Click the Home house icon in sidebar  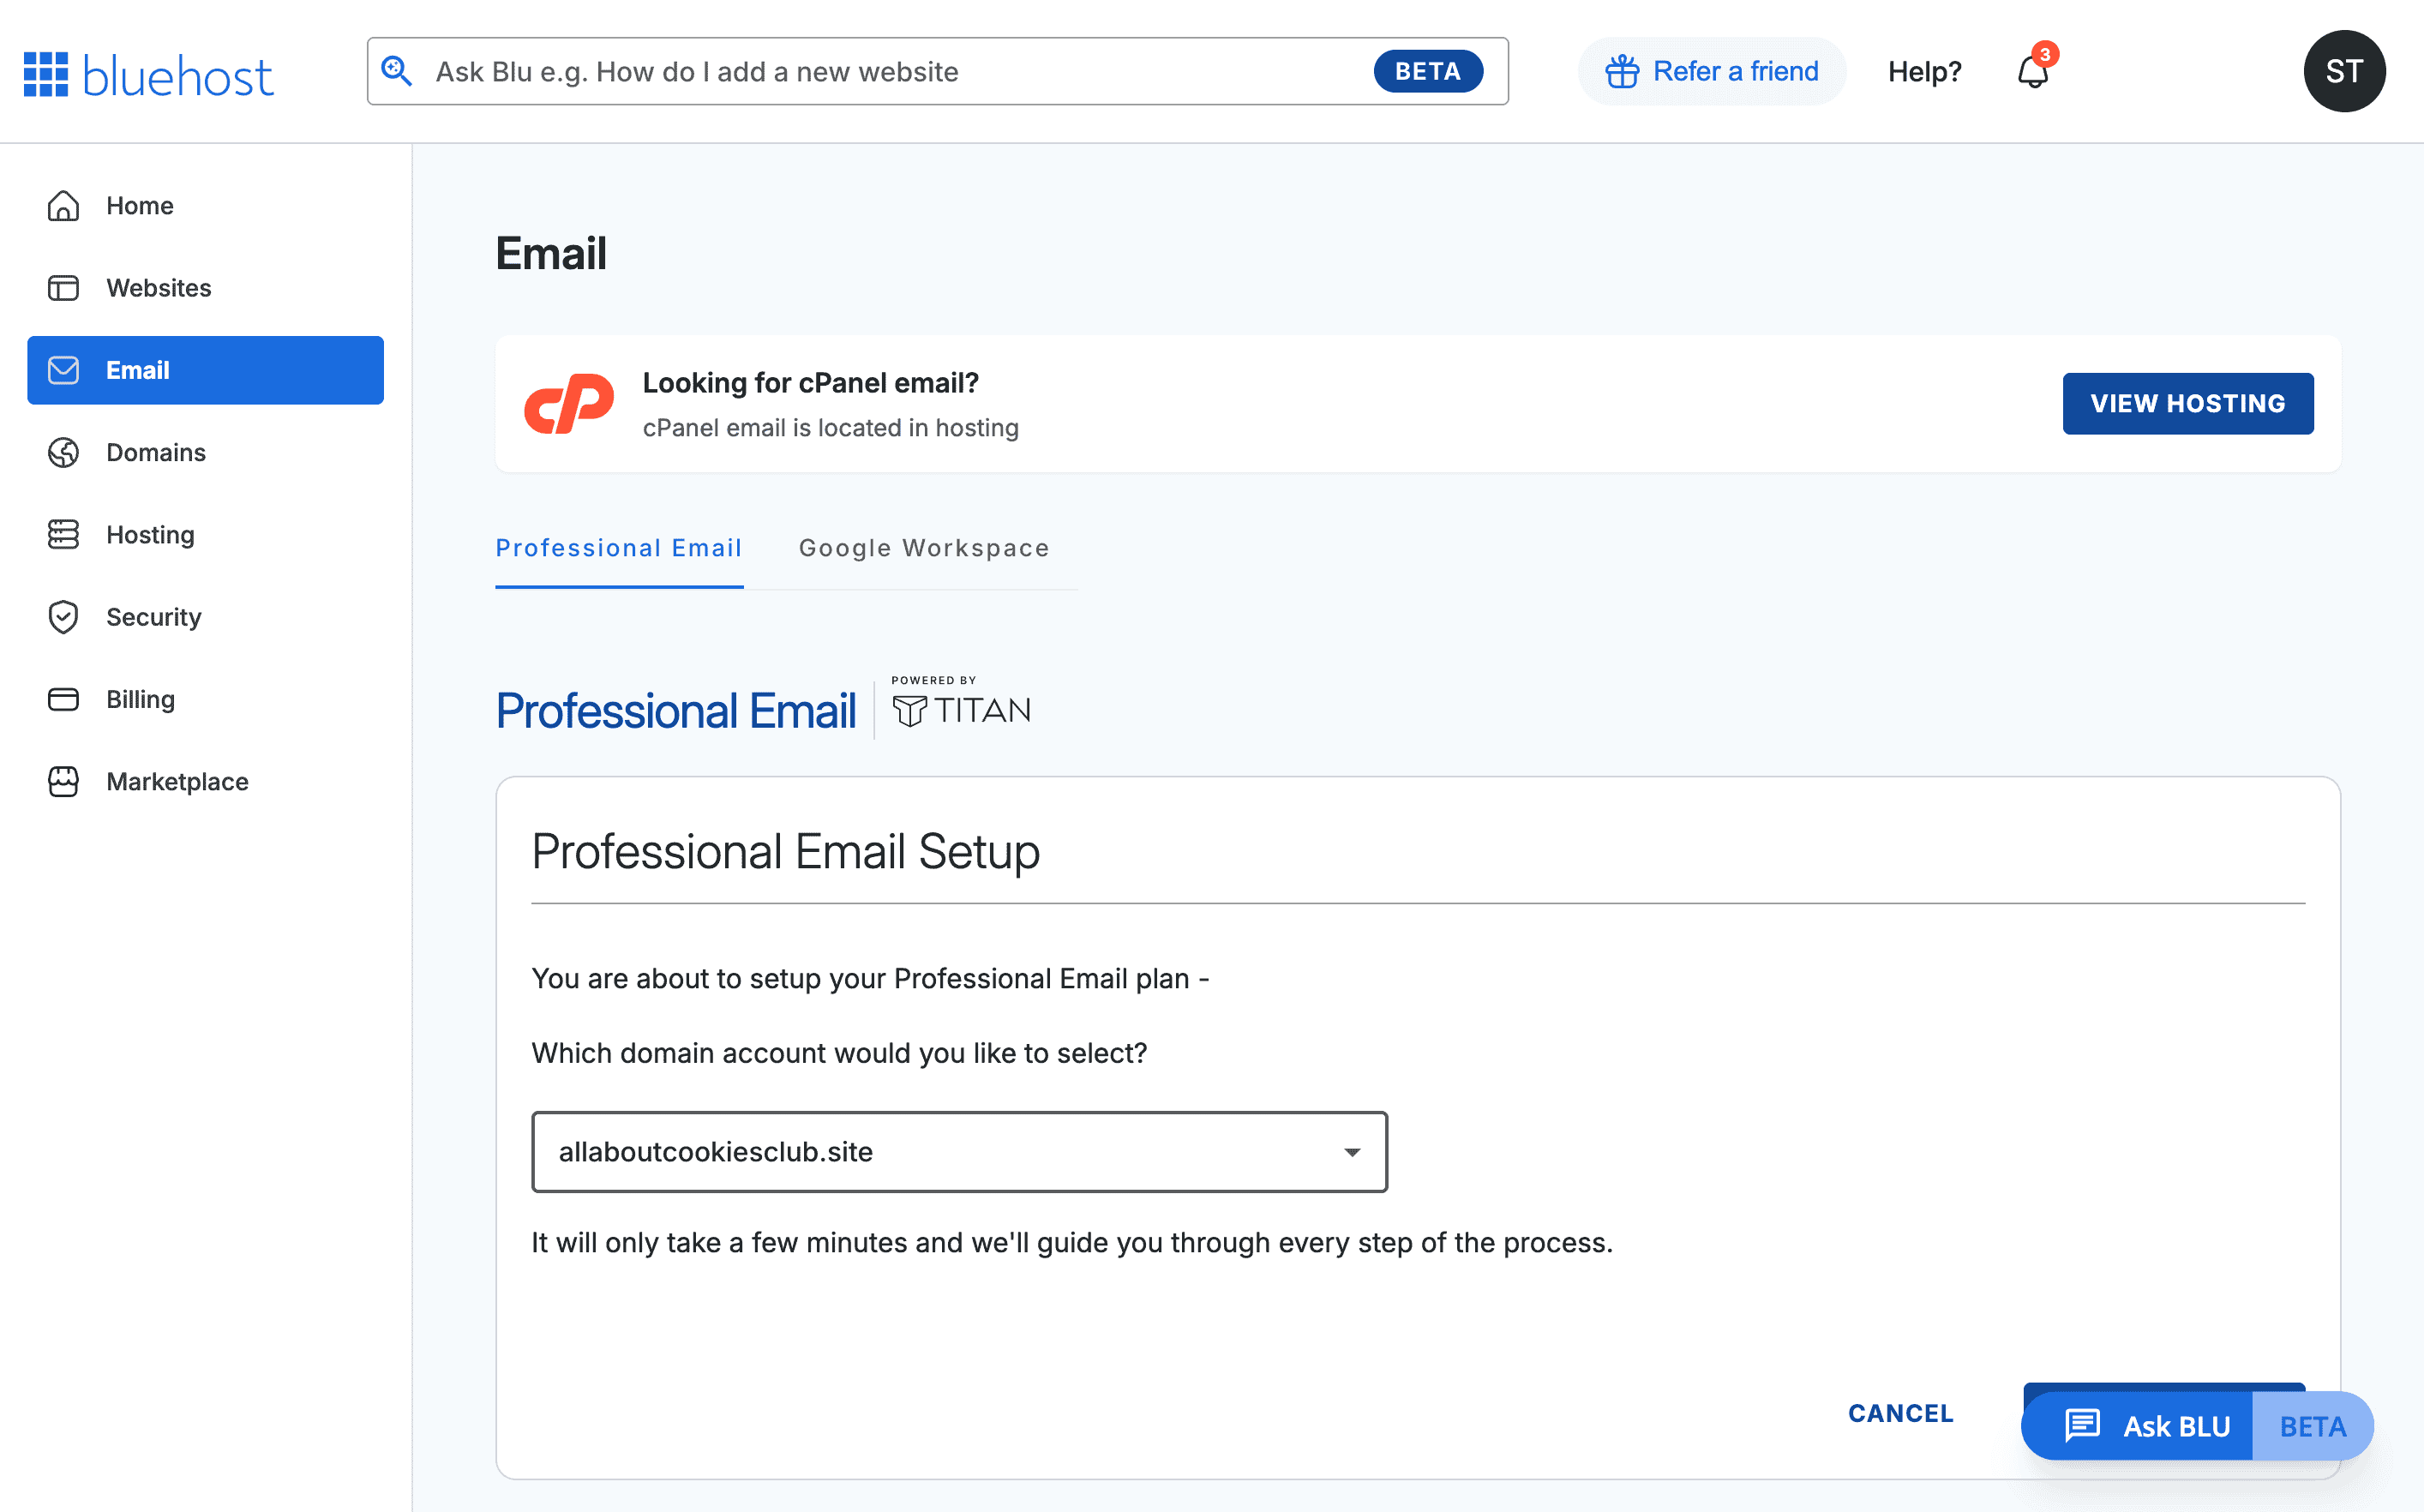click(63, 205)
